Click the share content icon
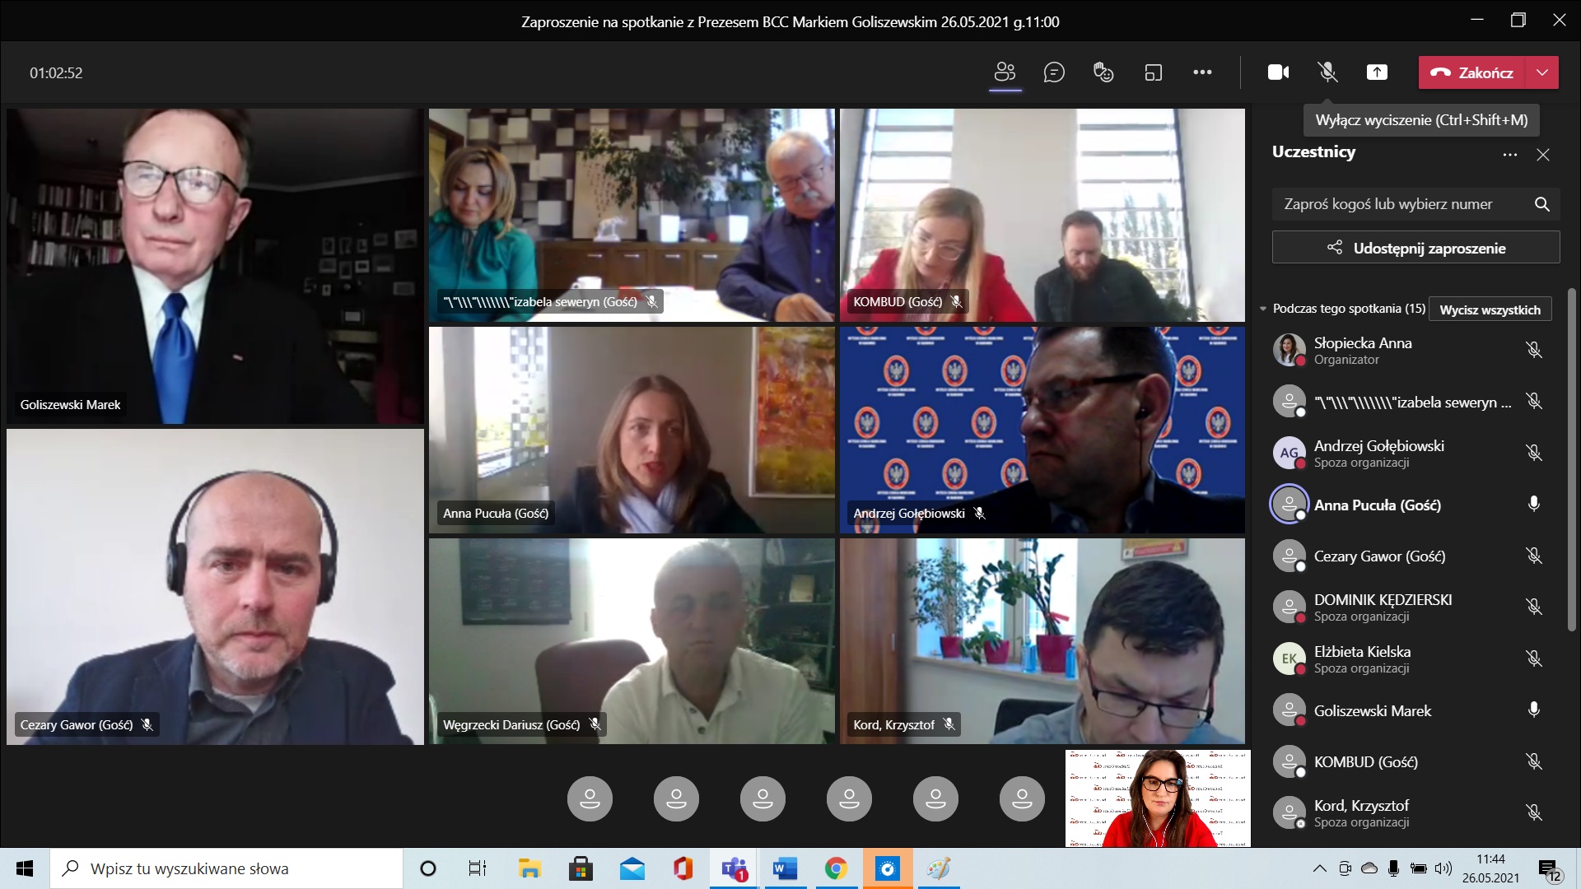The height and width of the screenshot is (889, 1581). (1377, 72)
